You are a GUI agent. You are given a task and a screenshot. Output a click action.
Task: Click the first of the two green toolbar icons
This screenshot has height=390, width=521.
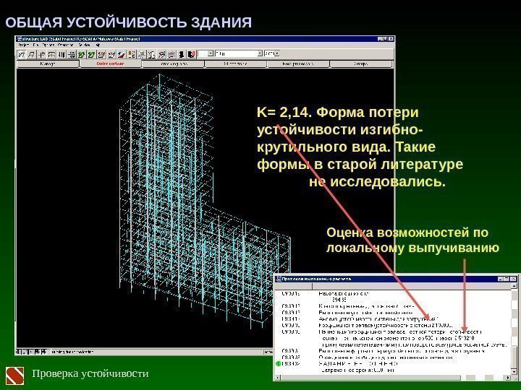coord(81,54)
